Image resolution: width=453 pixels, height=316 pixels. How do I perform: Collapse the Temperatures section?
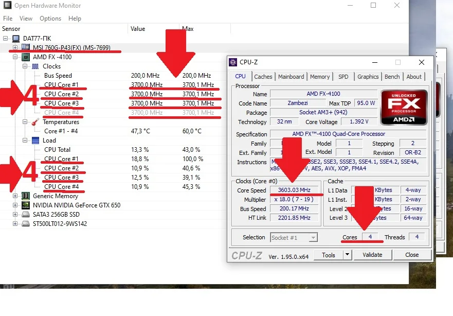25,121
